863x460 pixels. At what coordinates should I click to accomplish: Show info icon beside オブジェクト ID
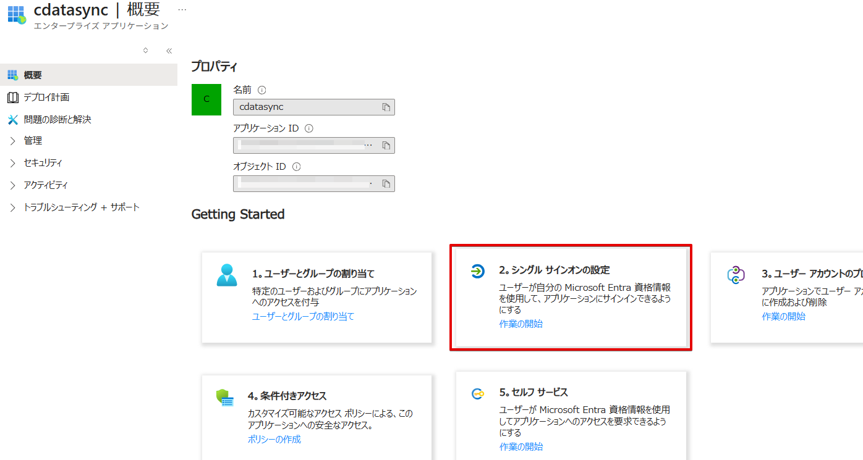click(297, 167)
